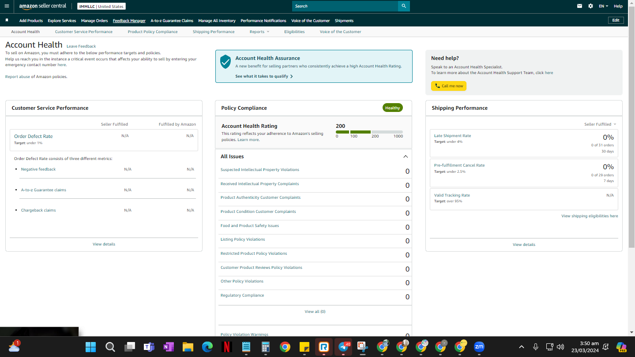Open Microsoft Edge from taskbar

[207, 347]
